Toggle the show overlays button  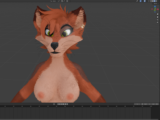pyautogui.click(x=145, y=1)
